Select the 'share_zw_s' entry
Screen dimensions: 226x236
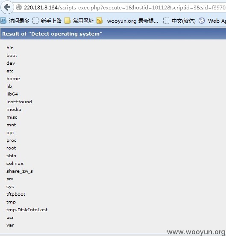pyautogui.click(x=20, y=171)
